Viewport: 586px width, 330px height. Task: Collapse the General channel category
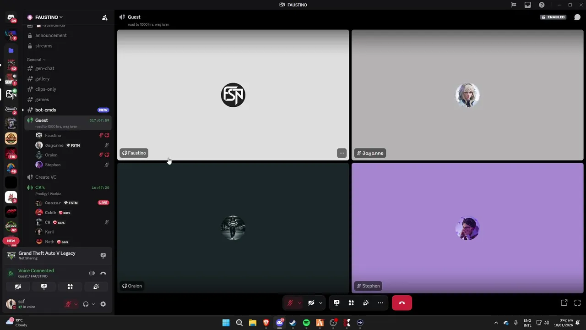click(x=36, y=60)
